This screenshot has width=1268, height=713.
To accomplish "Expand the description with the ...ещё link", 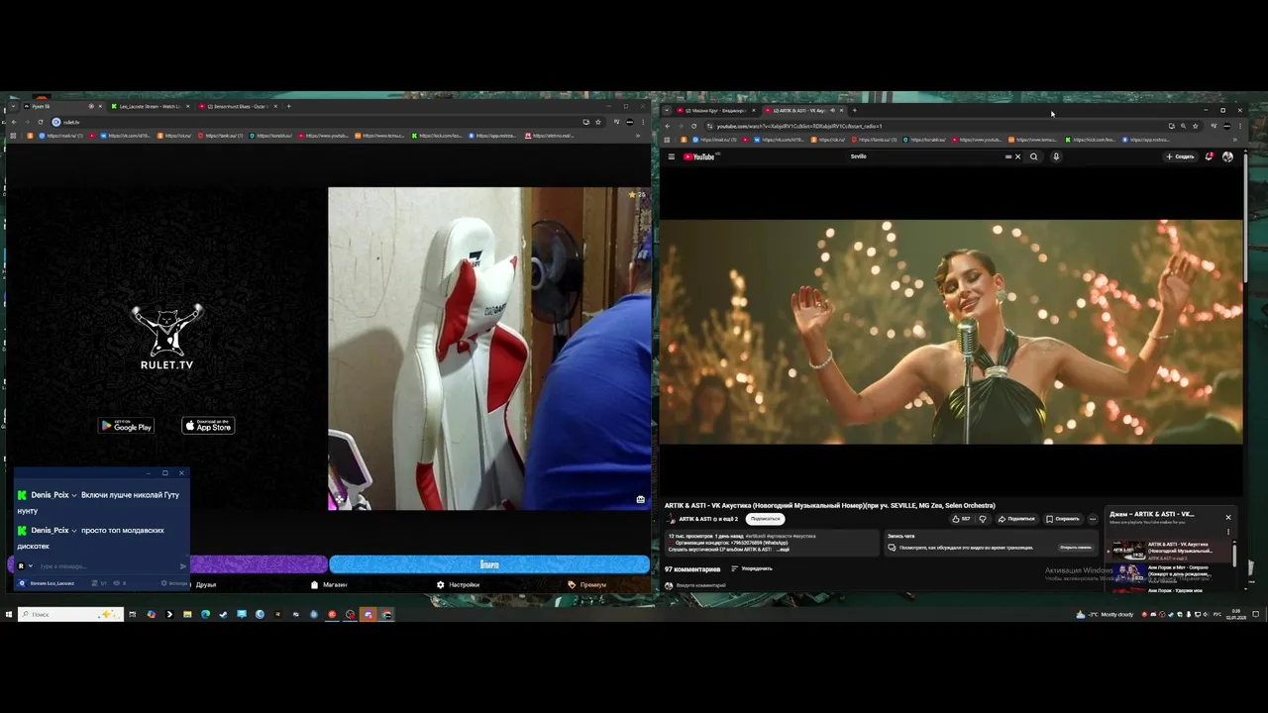I will click(782, 549).
